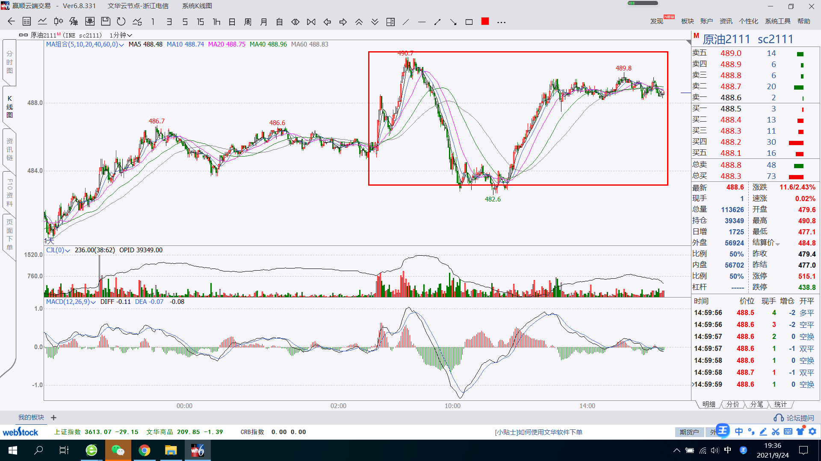The width and height of the screenshot is (821, 461).
Task: Click the double up chevron icon
Action: (x=359, y=22)
